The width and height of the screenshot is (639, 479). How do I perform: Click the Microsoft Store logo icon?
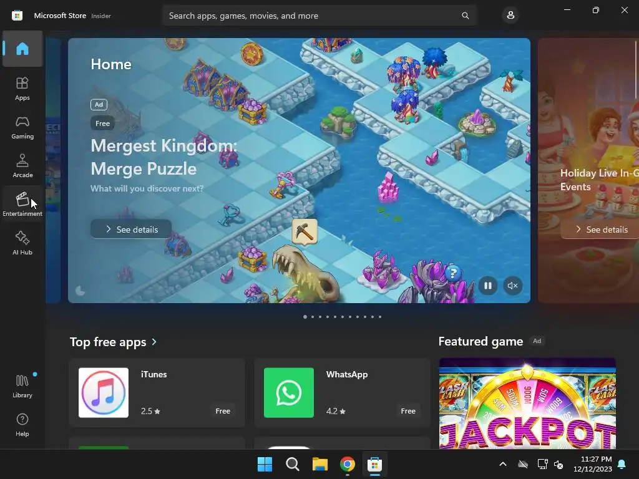coord(17,16)
